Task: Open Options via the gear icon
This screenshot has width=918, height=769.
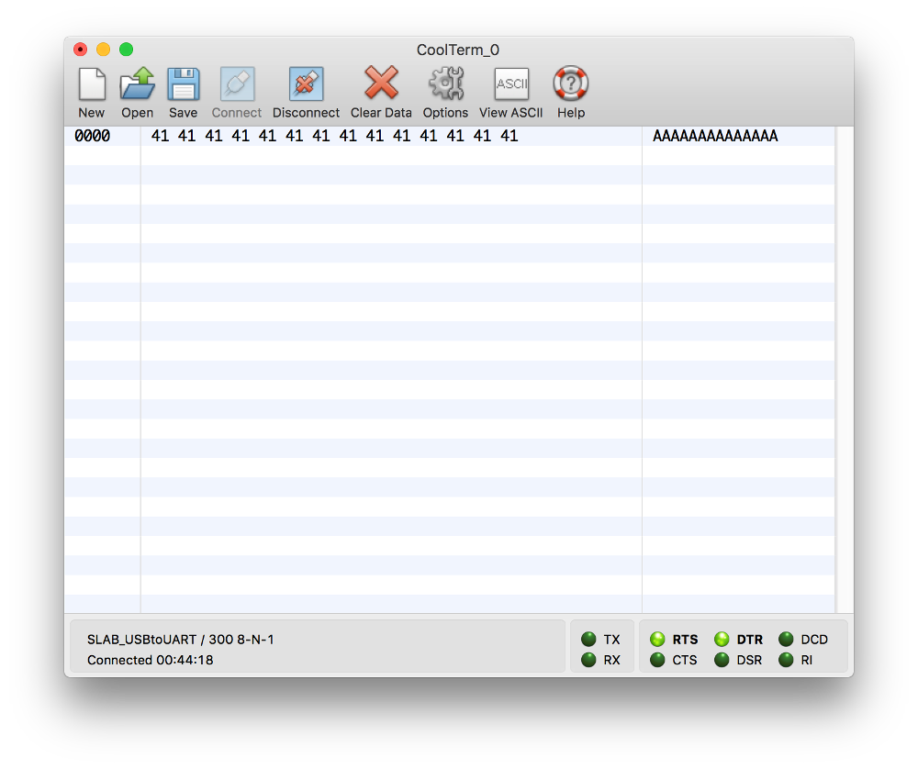Action: pyautogui.click(x=445, y=84)
